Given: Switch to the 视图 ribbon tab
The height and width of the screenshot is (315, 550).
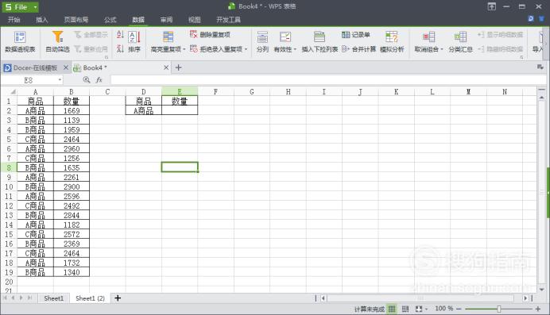Looking at the screenshot, I should 194,20.
